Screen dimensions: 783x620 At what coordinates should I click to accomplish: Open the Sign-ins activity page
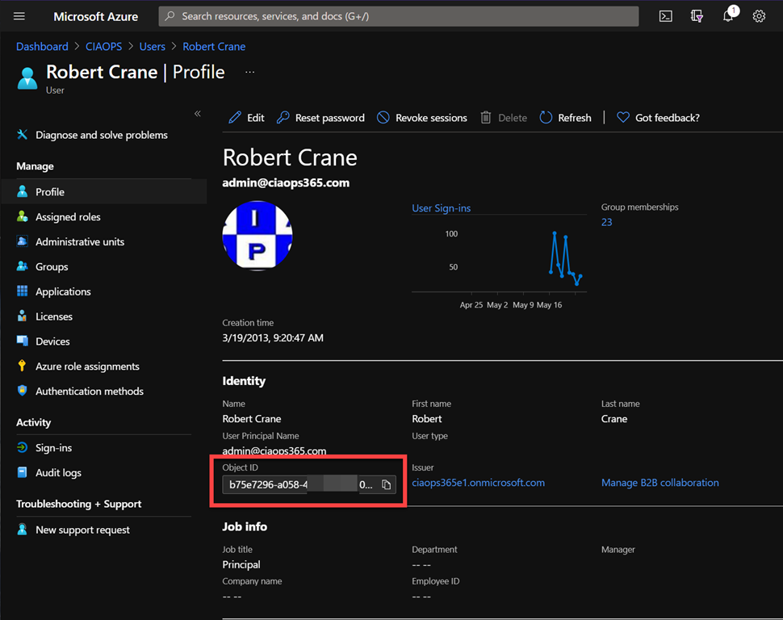53,448
